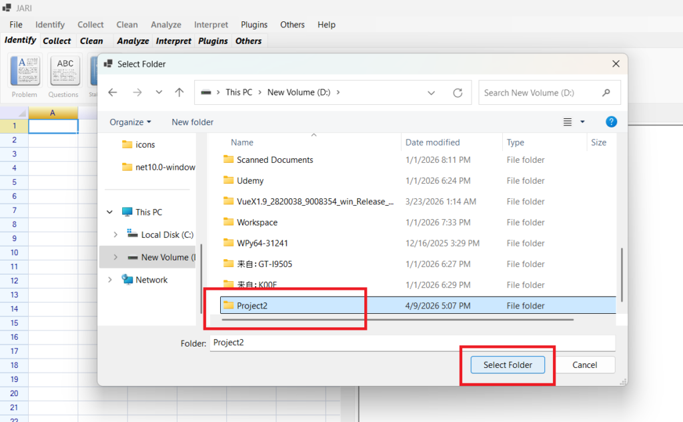
Task: Open the Organize dropdown menu
Action: pos(130,122)
